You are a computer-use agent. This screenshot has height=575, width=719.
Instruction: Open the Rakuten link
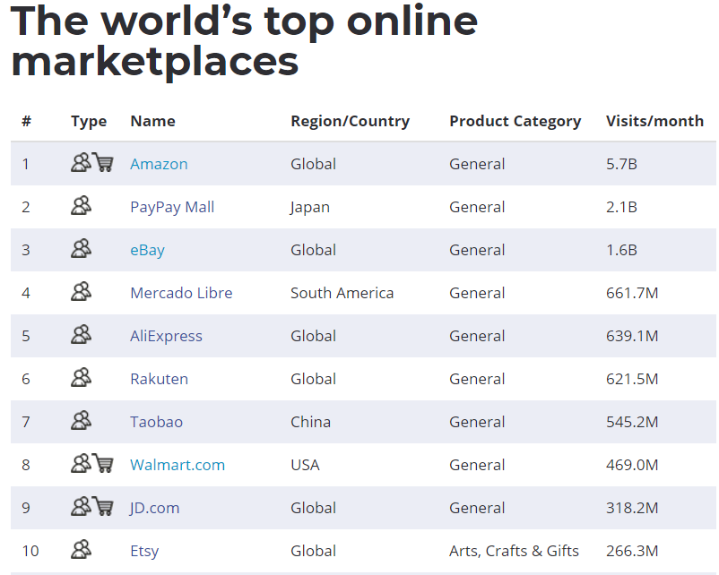pos(159,379)
